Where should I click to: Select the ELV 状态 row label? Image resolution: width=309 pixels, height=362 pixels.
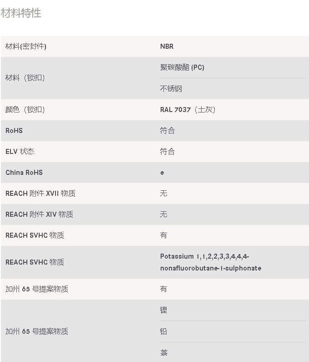coord(20,152)
